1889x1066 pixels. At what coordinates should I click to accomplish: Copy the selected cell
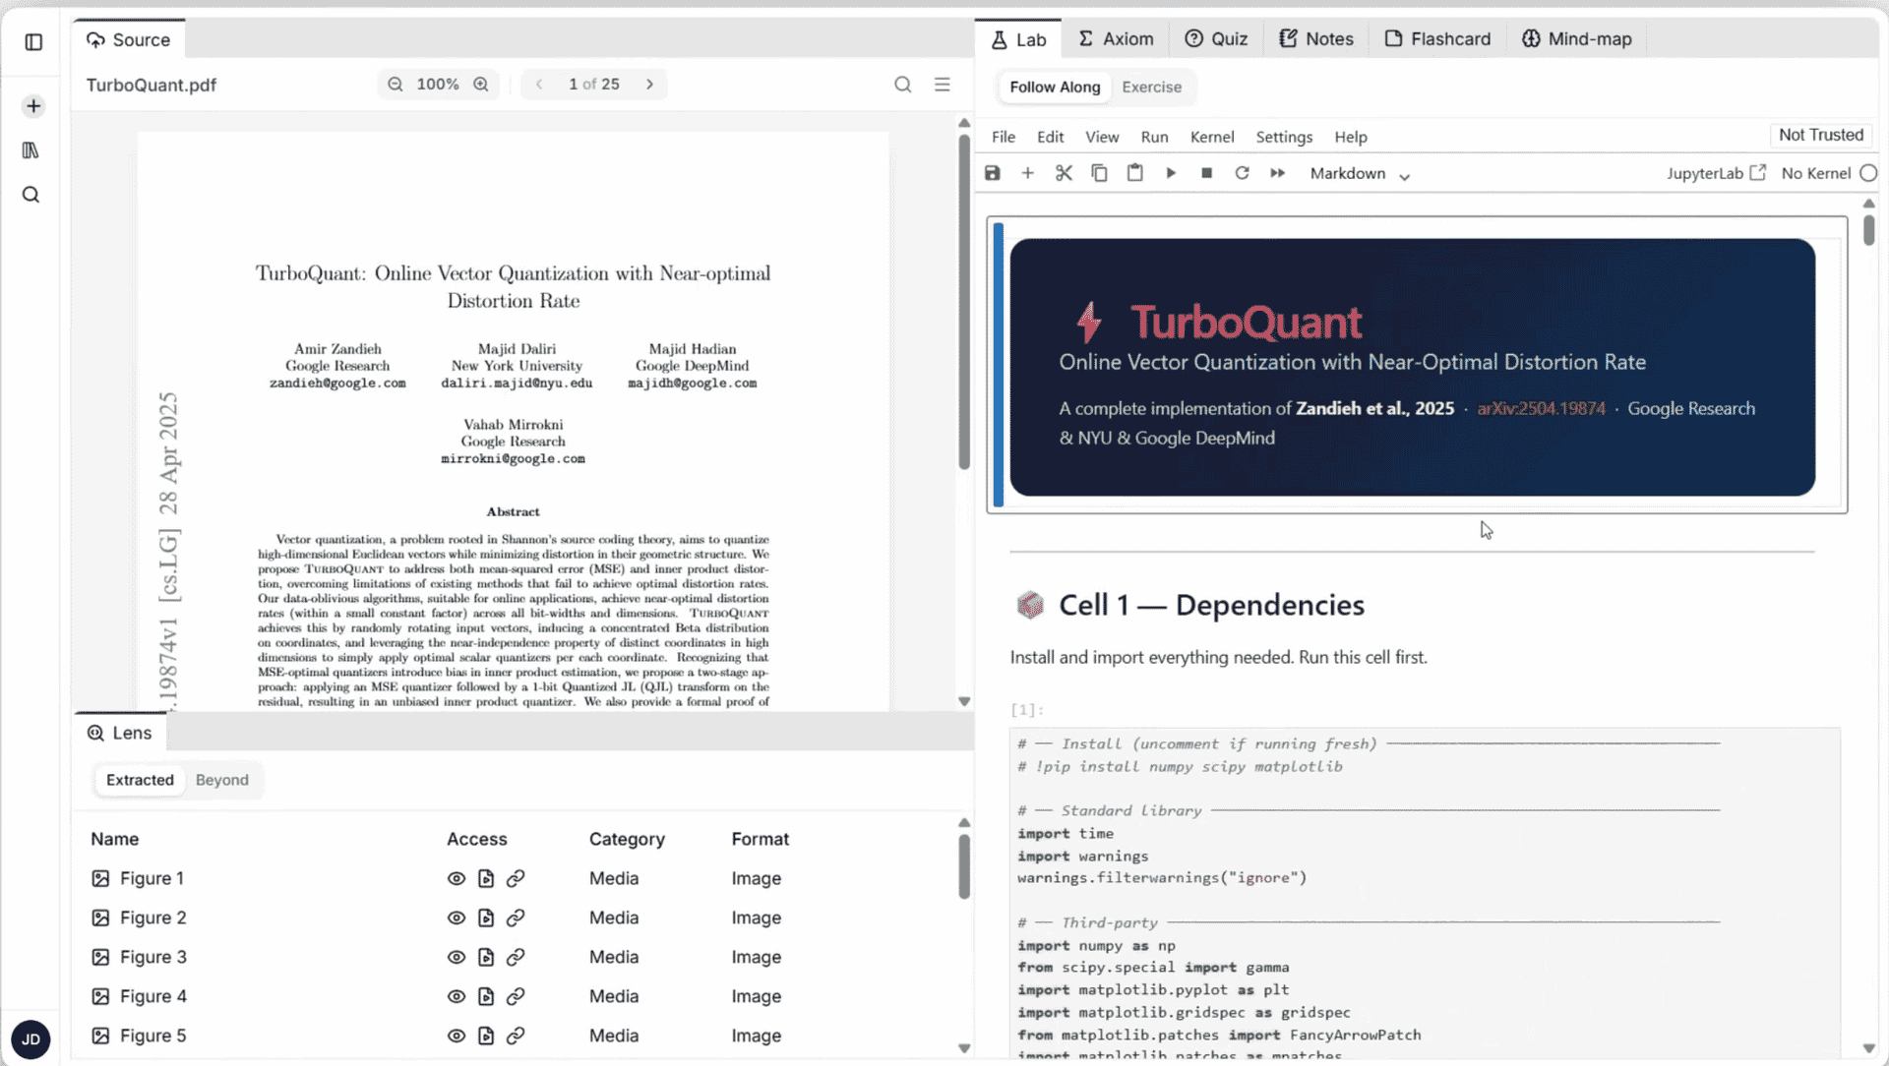pyautogui.click(x=1099, y=173)
